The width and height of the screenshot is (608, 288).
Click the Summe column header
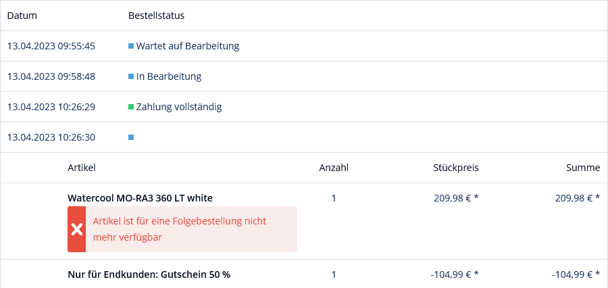pos(583,168)
